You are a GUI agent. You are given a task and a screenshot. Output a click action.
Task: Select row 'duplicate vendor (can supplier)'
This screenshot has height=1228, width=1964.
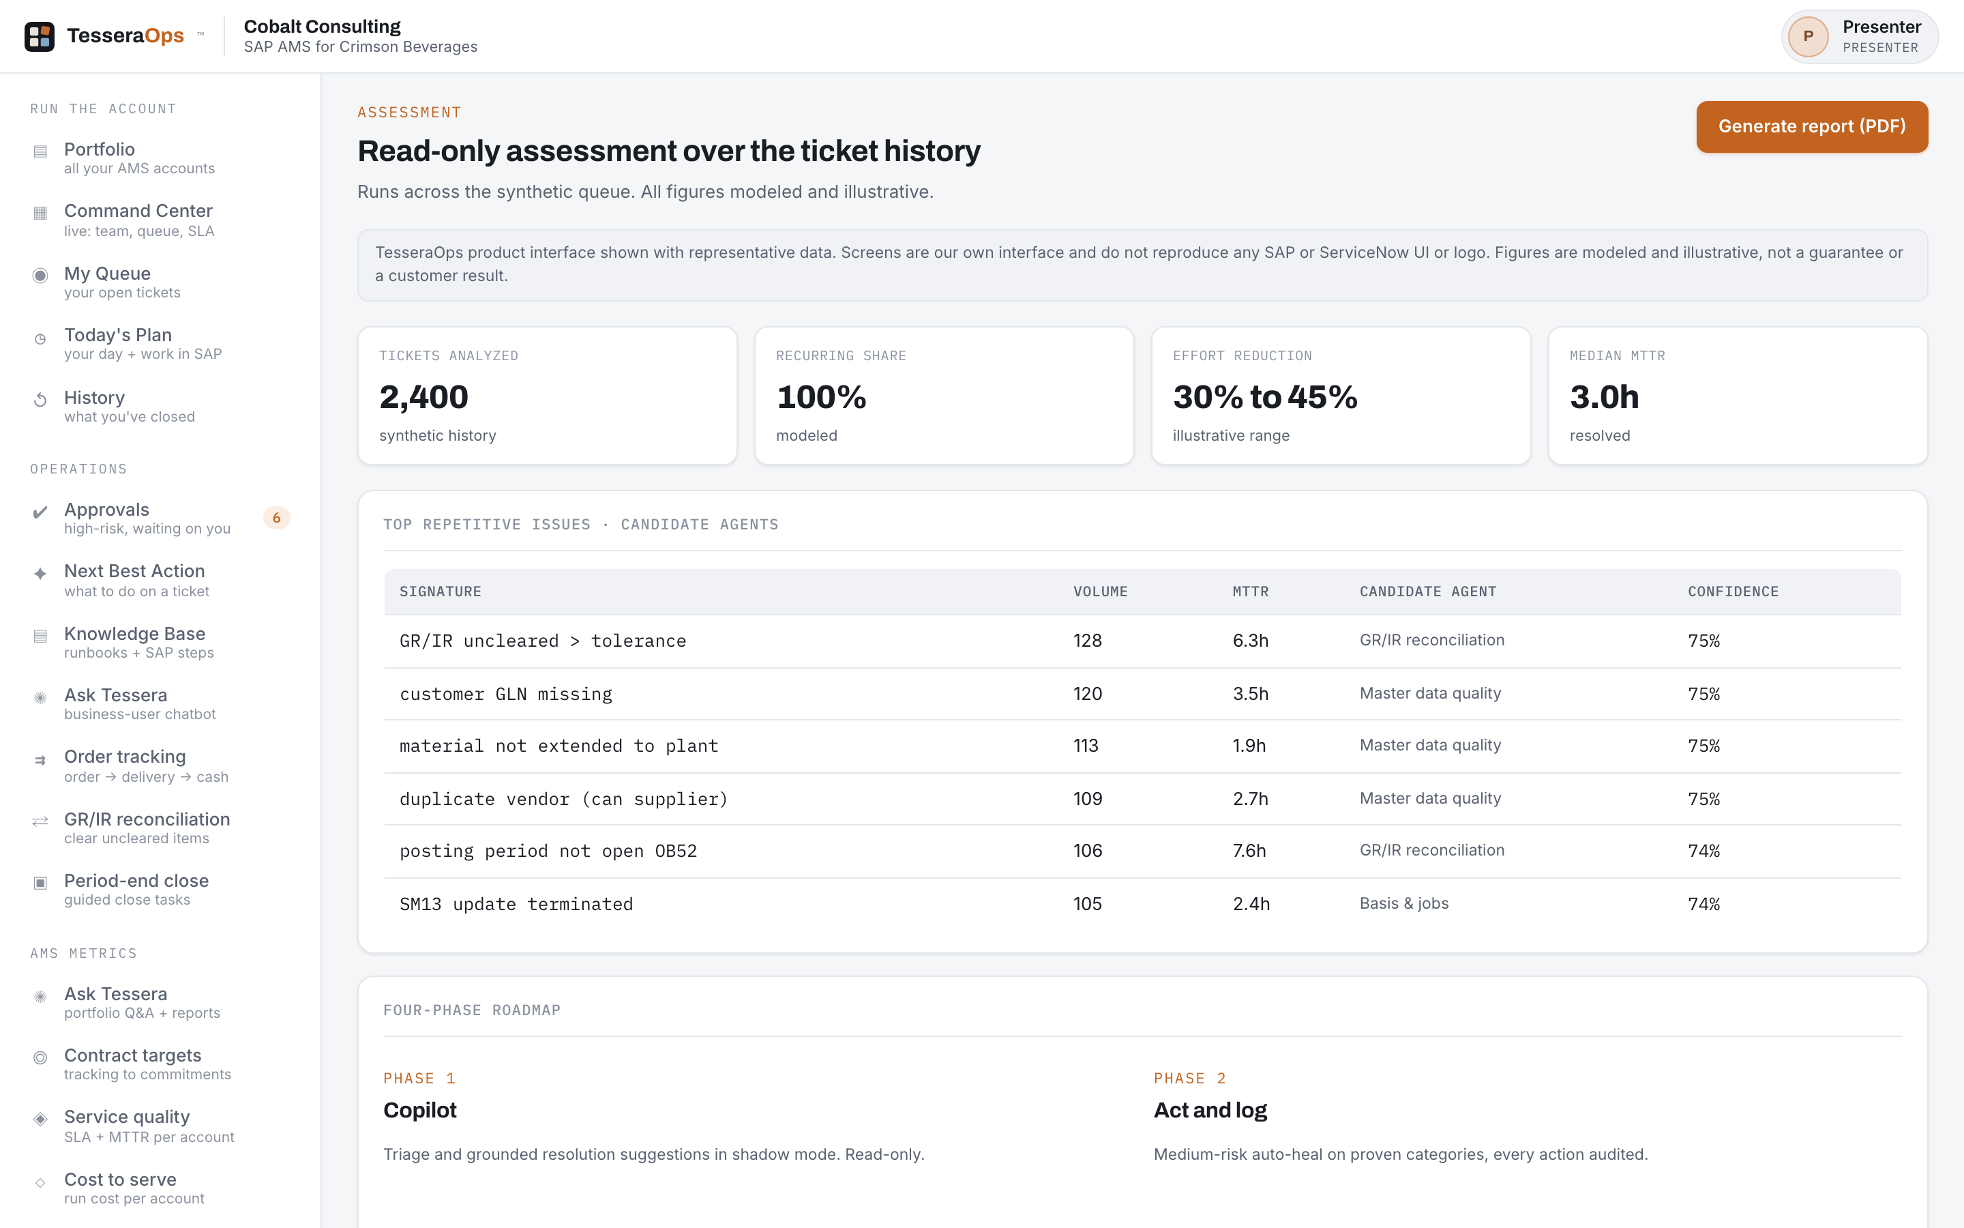coord(1143,798)
